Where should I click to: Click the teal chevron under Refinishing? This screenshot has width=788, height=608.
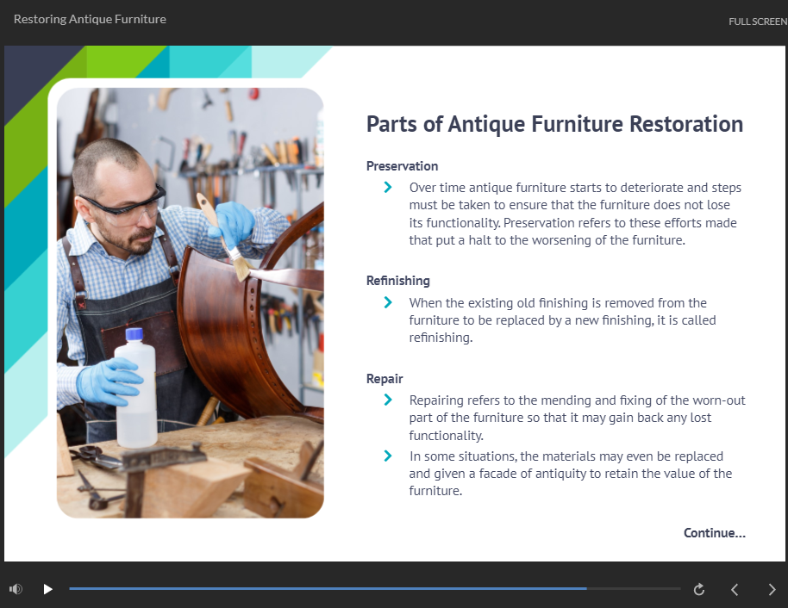pos(388,303)
